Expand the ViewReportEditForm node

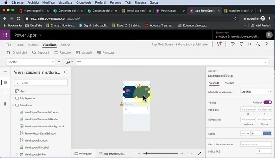point(17,154)
